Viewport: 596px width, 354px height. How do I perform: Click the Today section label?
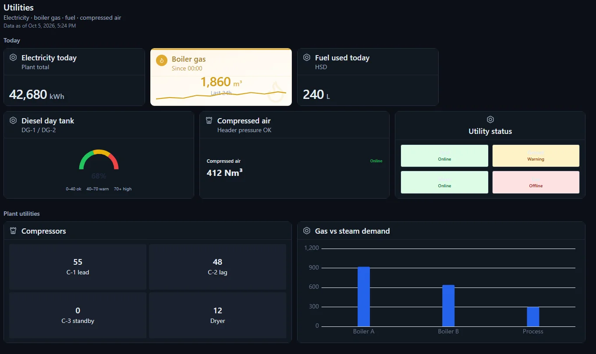(x=12, y=40)
